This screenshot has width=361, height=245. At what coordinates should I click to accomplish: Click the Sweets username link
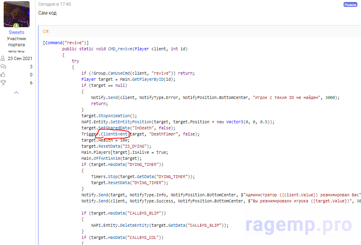click(17, 32)
